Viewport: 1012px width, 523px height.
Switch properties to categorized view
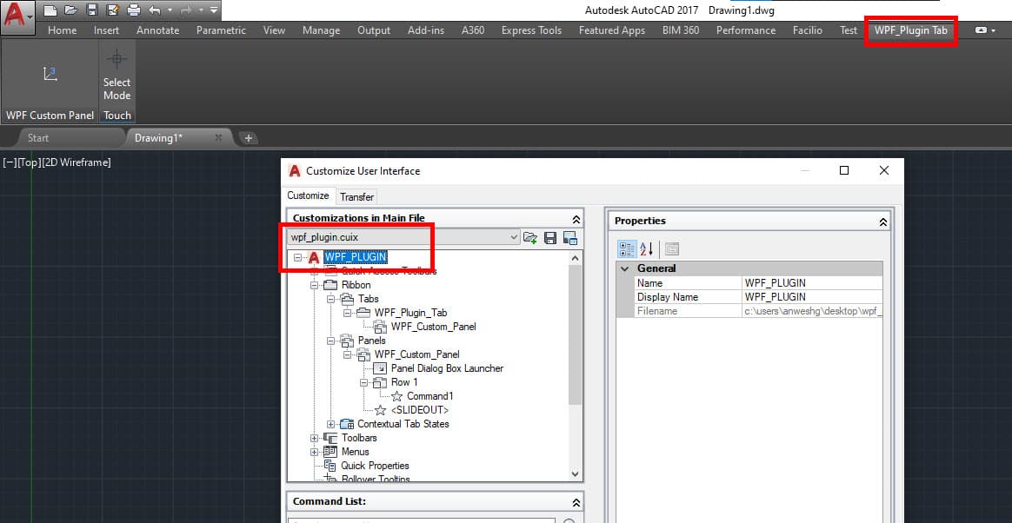click(x=627, y=249)
